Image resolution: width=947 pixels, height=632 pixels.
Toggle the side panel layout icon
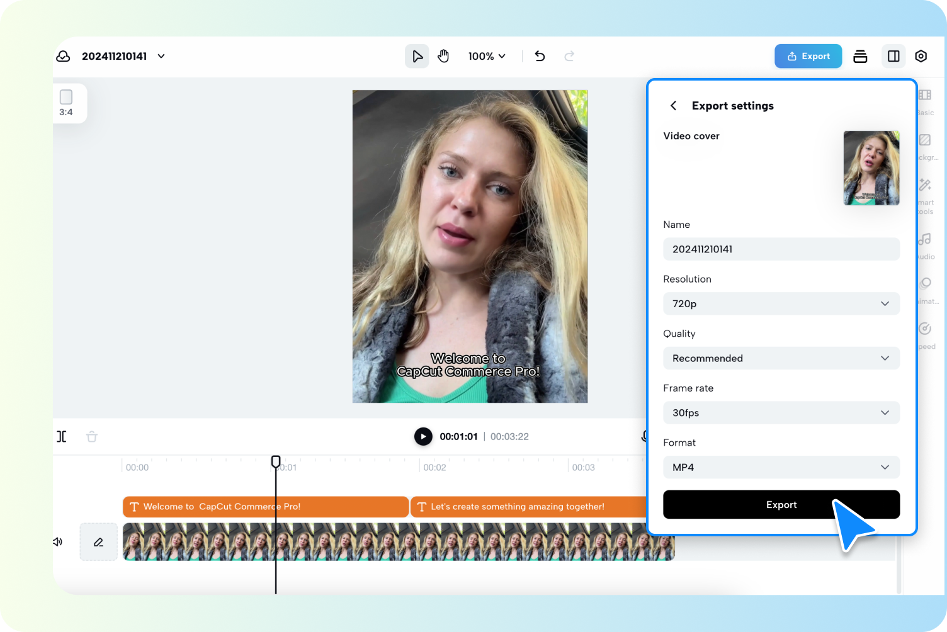pos(893,56)
